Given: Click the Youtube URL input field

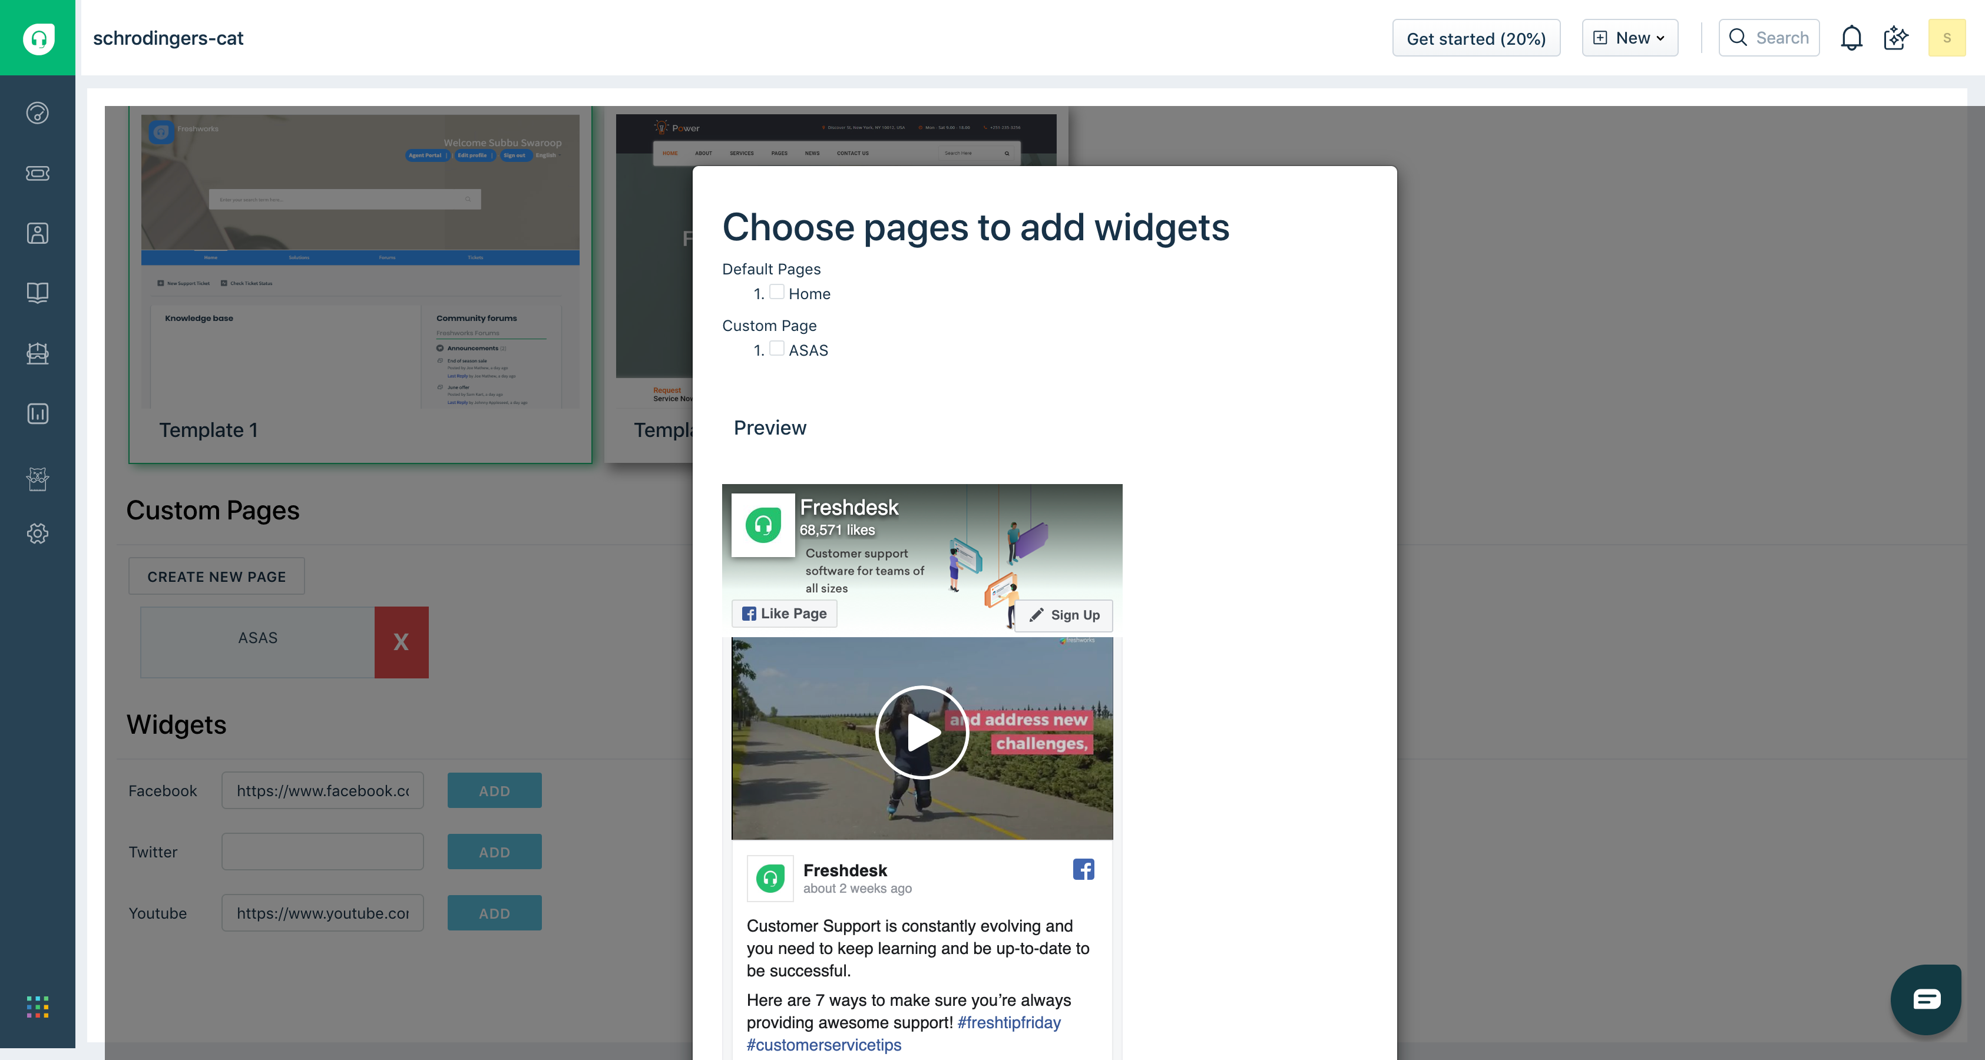Looking at the screenshot, I should coord(322,913).
